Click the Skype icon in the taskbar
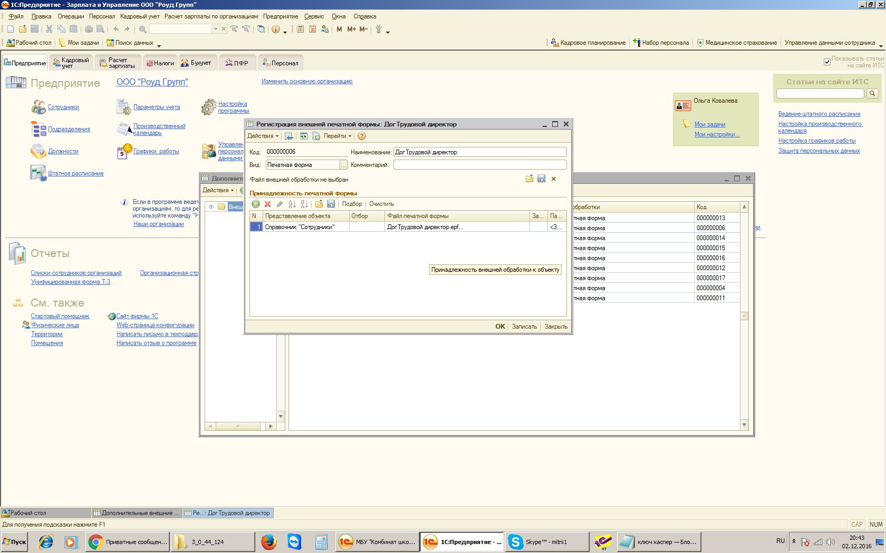Screen dimensions: 886x553 coord(515,541)
